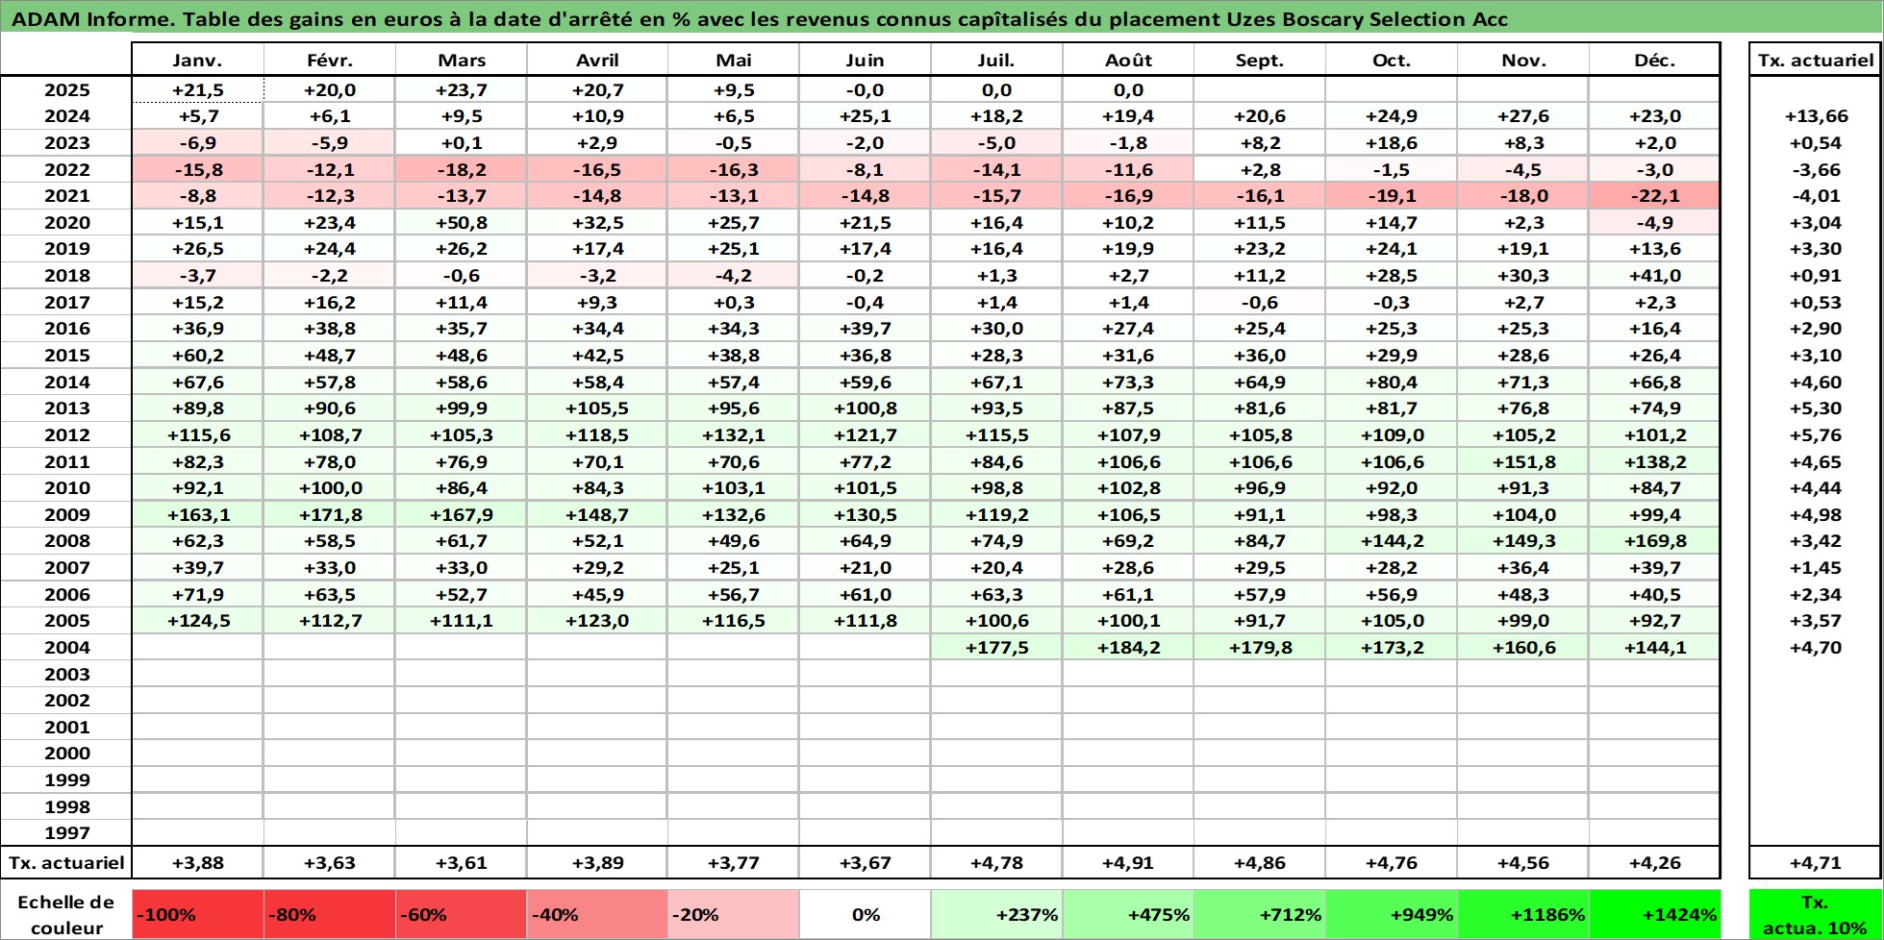1884x940 pixels.
Task: Click the actuarial rate +5,76
Action: point(1816,434)
